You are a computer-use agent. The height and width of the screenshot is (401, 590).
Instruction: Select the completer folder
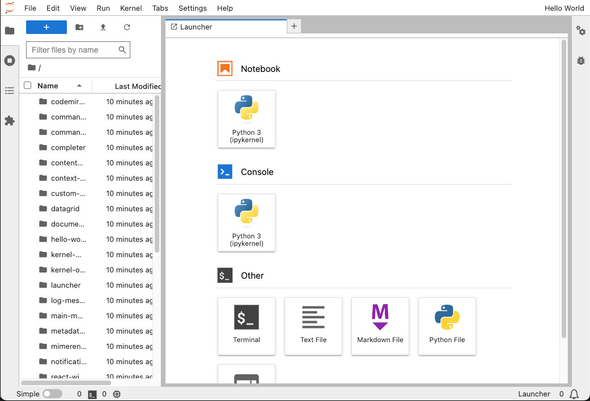87,147
